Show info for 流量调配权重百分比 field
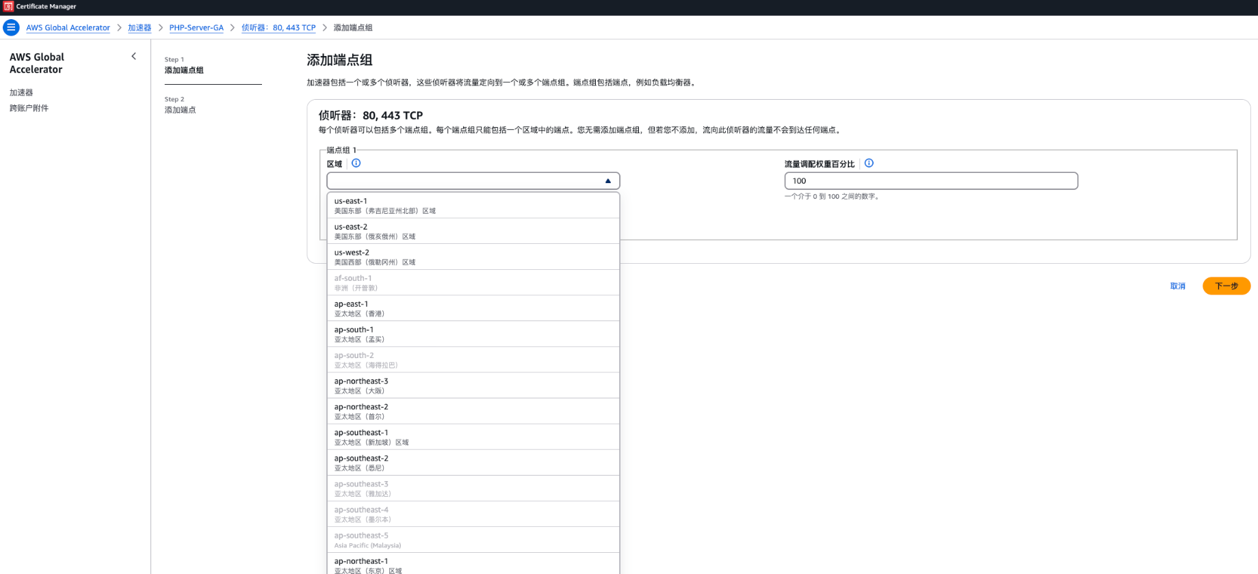Screen dimensions: 1258x574 pyautogui.click(x=869, y=163)
